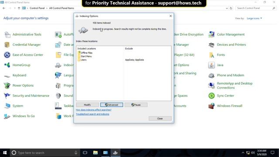Click the Exclude column header
The width and height of the screenshot is (279, 157).
(x=129, y=48)
